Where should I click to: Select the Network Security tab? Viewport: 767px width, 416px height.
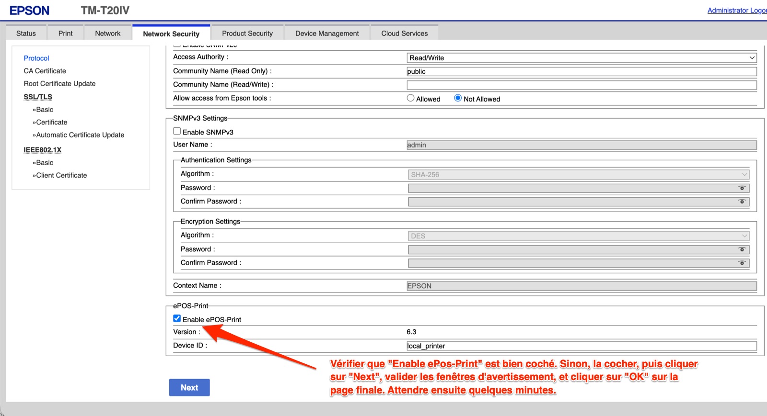171,34
